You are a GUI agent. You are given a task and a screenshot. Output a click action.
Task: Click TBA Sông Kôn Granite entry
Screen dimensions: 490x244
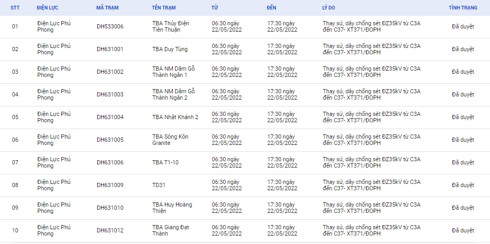[x=170, y=140]
